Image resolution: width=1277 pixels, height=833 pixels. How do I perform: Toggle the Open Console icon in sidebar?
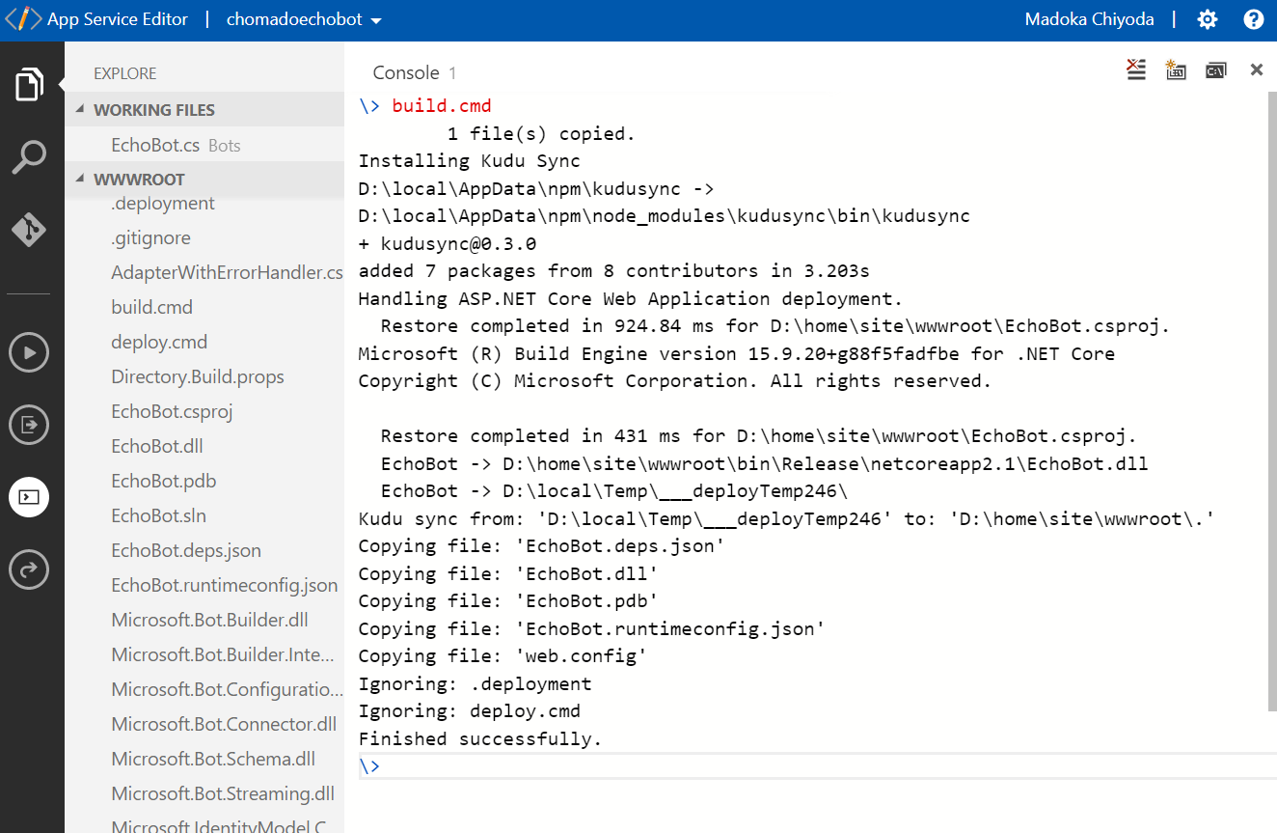(x=29, y=498)
